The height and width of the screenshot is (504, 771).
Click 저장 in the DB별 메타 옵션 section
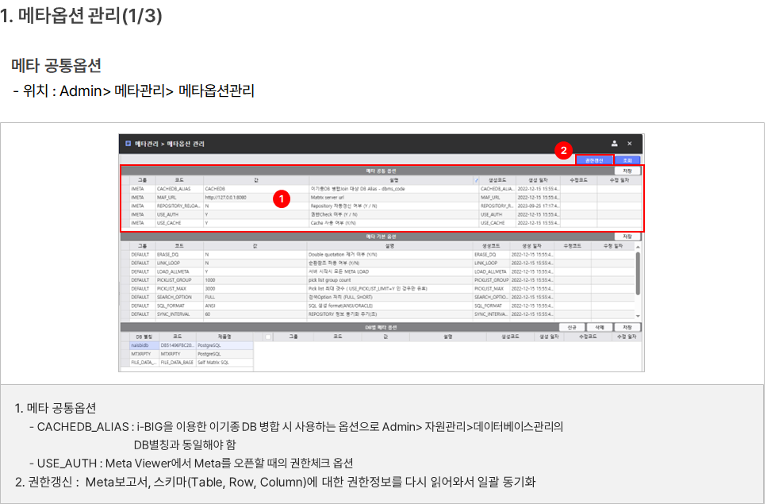627,327
